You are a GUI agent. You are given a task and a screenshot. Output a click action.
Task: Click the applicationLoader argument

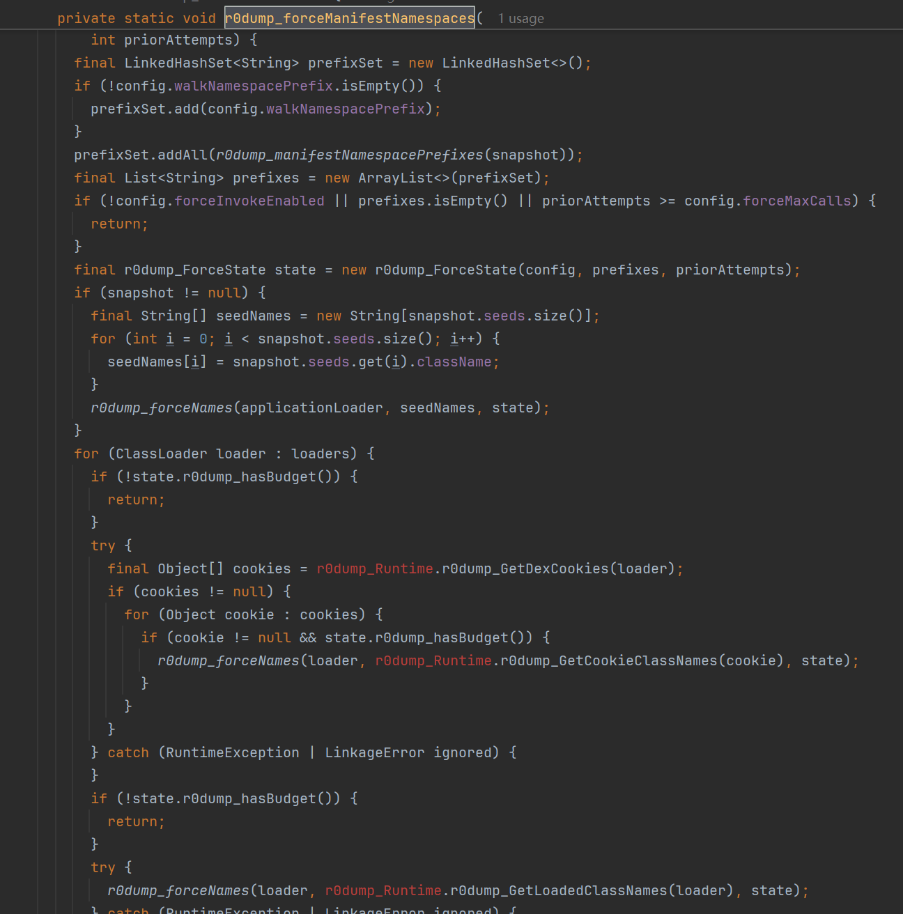[312, 408]
